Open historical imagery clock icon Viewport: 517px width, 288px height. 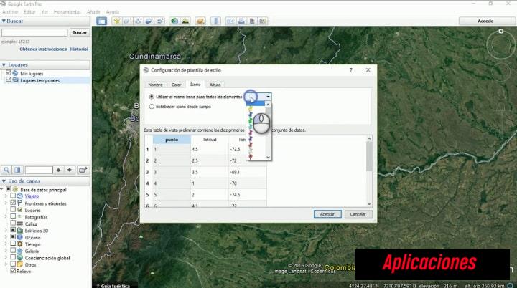174,21
